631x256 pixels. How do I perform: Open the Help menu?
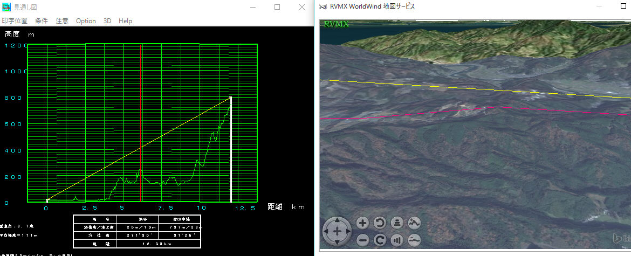point(125,21)
